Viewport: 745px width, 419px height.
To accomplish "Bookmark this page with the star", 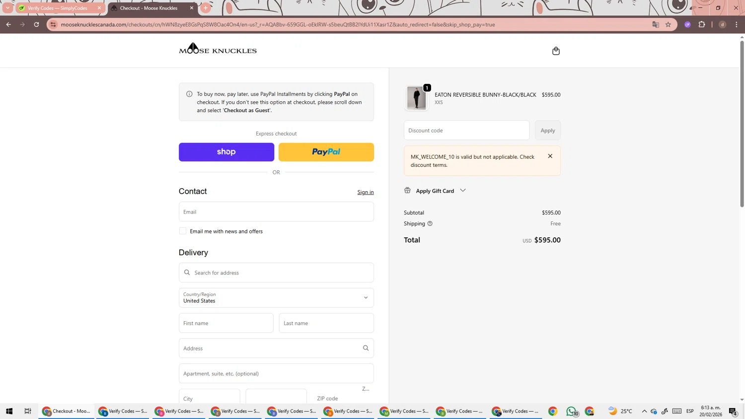I will (x=668, y=24).
